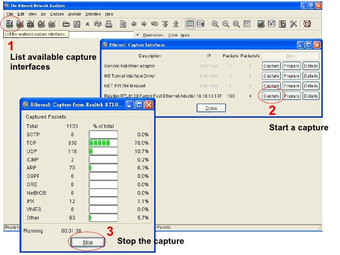Click the Help lifebuoy toolbar icon

click(307, 24)
